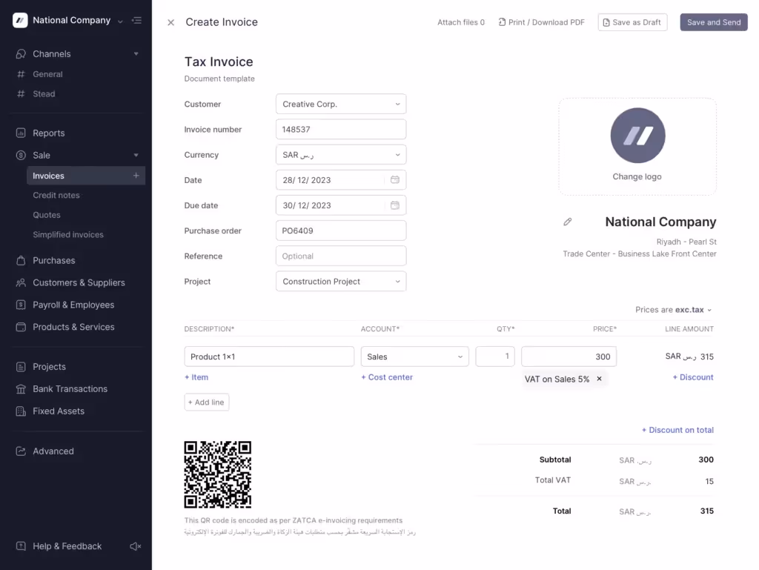Image resolution: width=759 pixels, height=570 pixels.
Task: Click the Reports chart icon
Action: 21,133
